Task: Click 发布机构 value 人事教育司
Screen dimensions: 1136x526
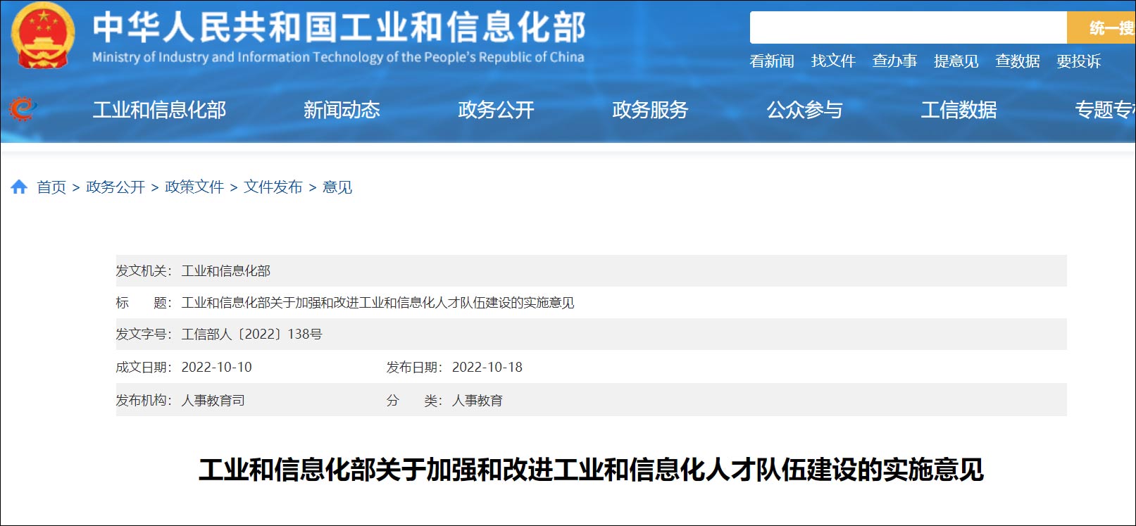Action: (213, 401)
